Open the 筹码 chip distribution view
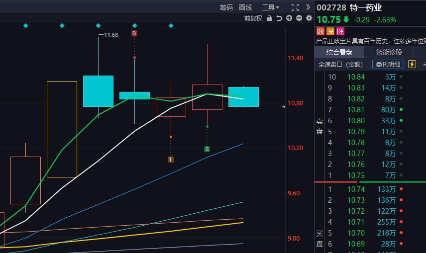The height and width of the screenshot is (253, 426). (226, 7)
